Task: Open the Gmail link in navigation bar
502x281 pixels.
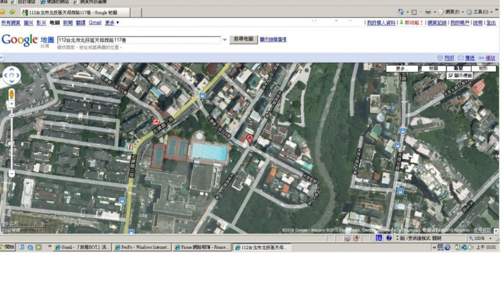Action: tap(95, 23)
